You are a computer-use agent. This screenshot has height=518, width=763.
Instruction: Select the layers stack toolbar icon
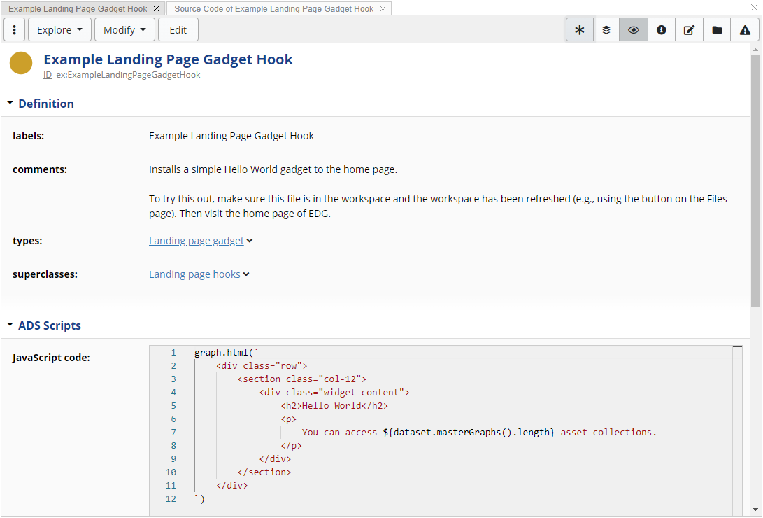tap(606, 29)
